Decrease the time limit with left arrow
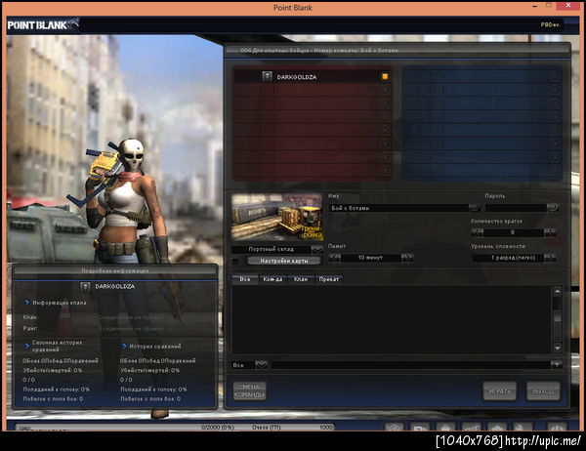The width and height of the screenshot is (586, 451). (334, 258)
